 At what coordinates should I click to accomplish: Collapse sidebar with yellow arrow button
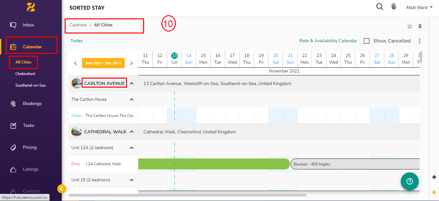[62, 189]
